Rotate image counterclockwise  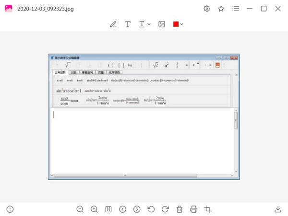tap(151, 209)
